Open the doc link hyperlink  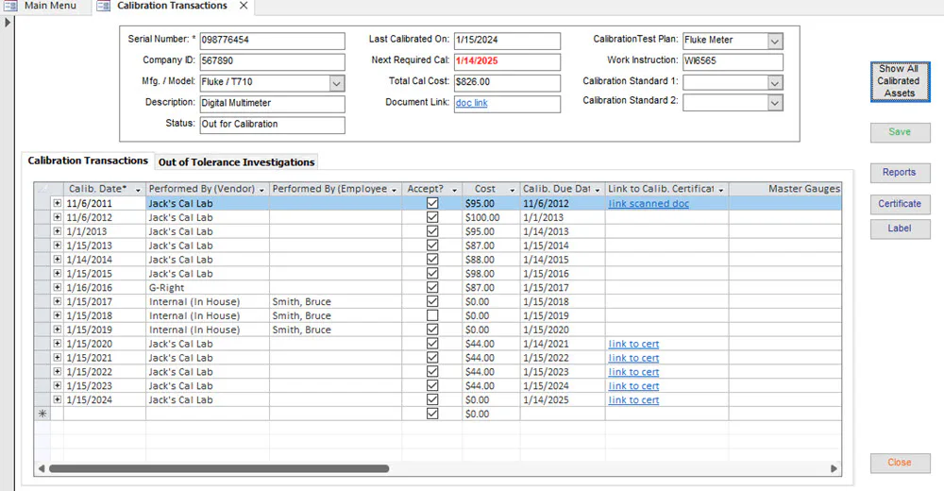(471, 103)
